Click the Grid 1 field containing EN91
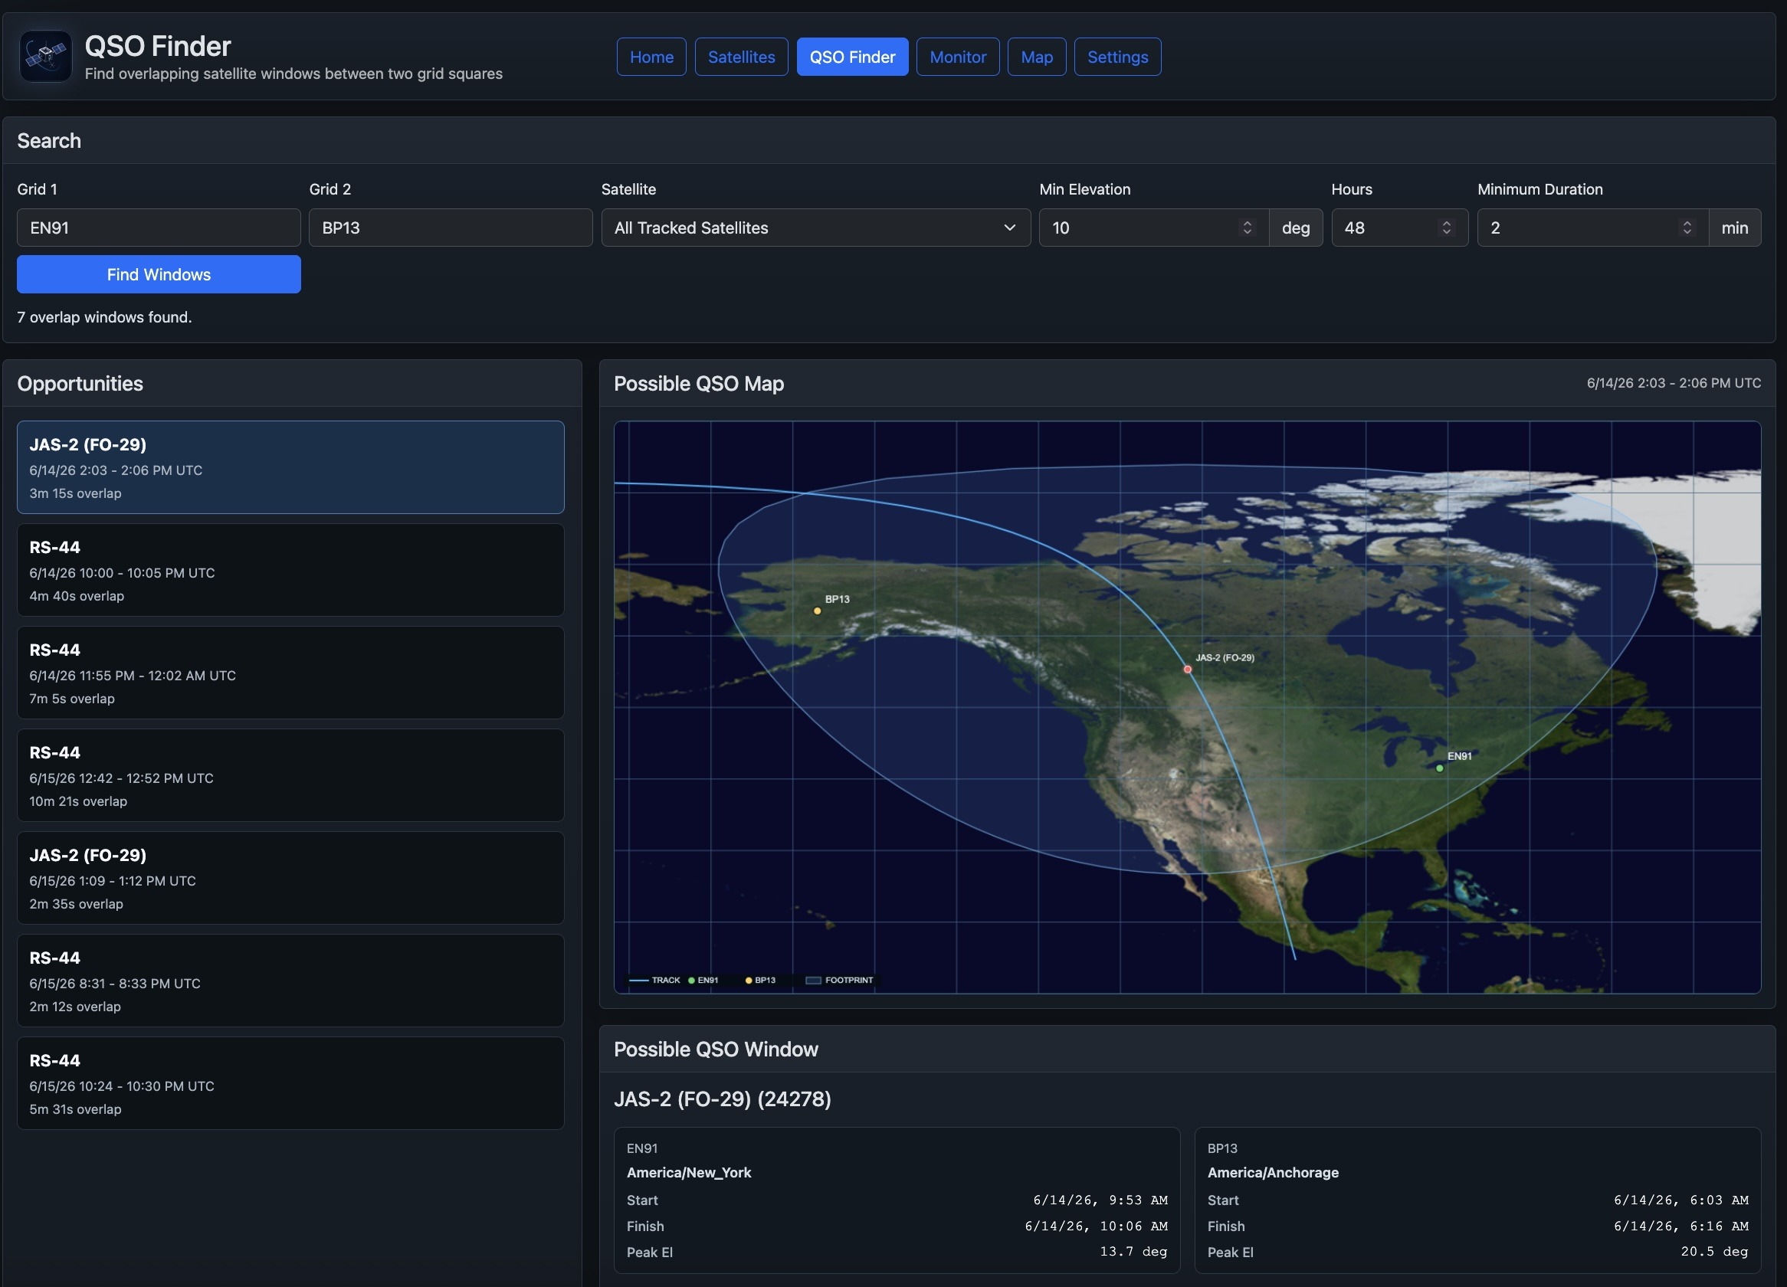 [159, 228]
